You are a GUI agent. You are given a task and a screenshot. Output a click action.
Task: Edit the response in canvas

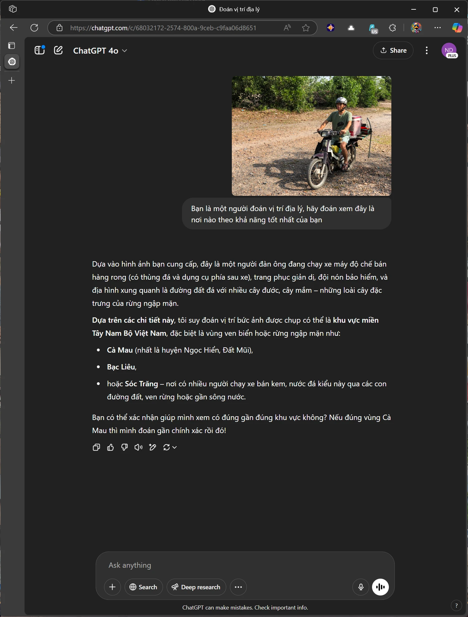click(x=152, y=447)
